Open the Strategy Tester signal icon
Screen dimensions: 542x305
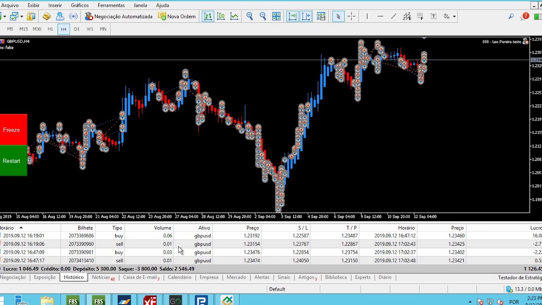tap(73, 17)
